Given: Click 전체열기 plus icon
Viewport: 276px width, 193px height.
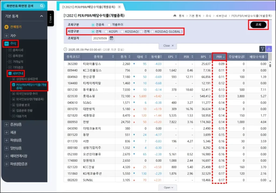Looking at the screenshot, I should (6, 27).
